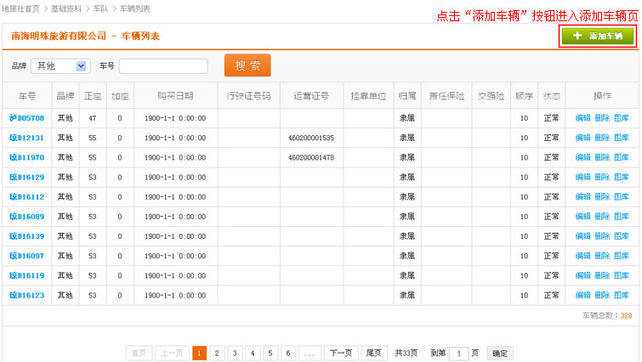The width and height of the screenshot is (642, 362).
Task: Focus the 车号 search input field
Action: [163, 65]
